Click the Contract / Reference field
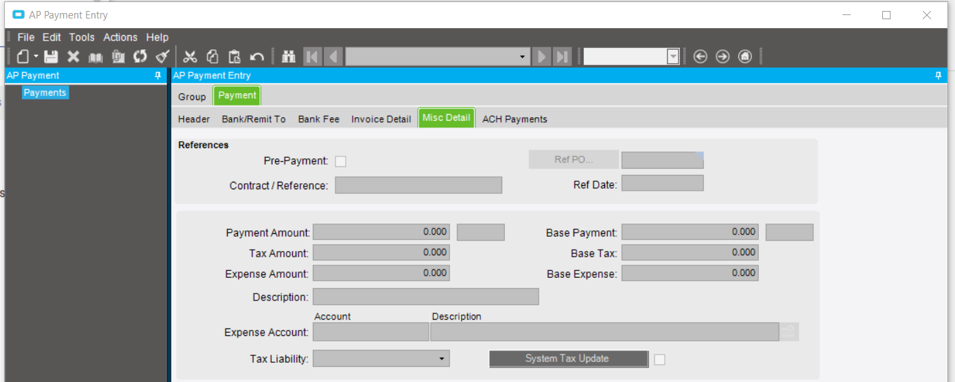The height and width of the screenshot is (382, 955). [x=418, y=185]
